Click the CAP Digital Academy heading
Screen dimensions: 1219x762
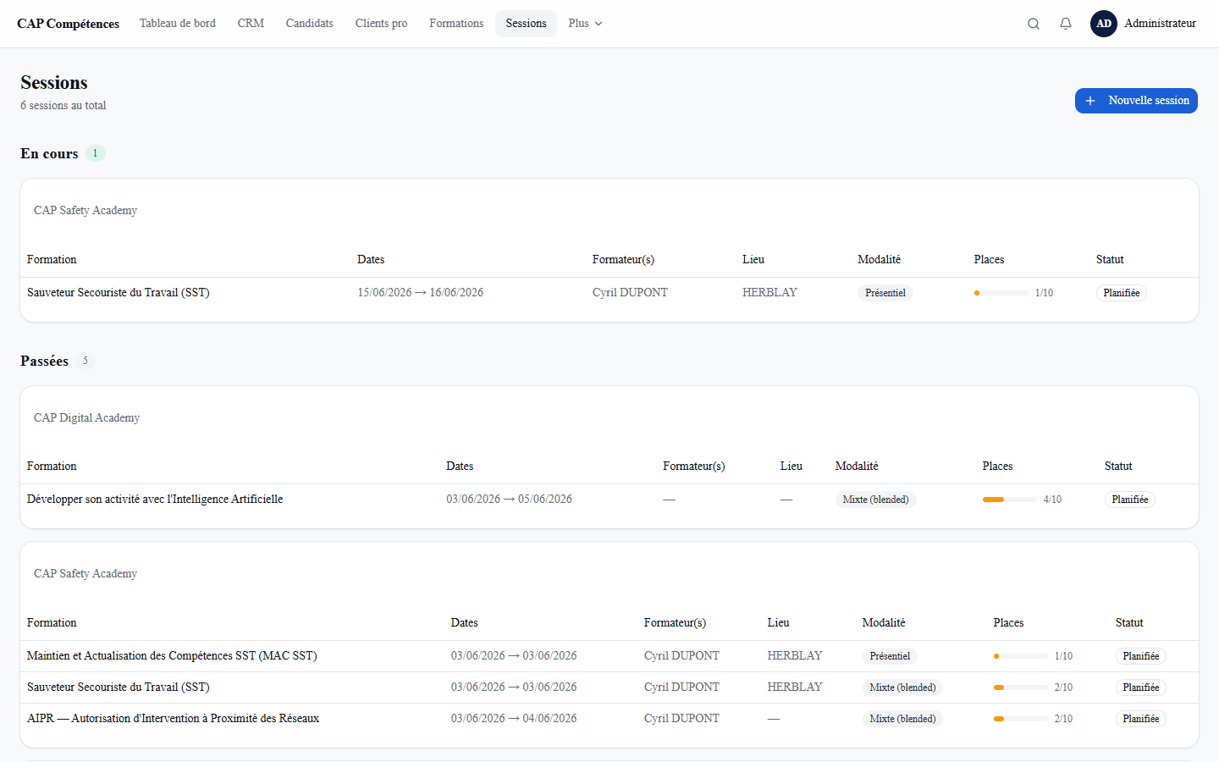tap(86, 418)
